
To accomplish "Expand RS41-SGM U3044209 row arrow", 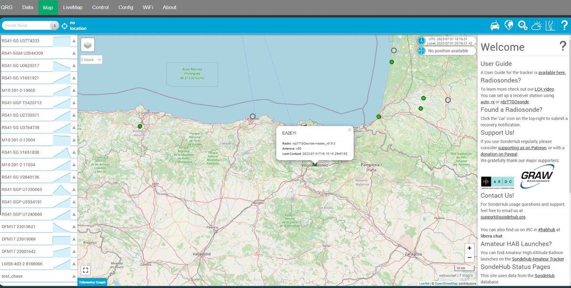I will [x=74, y=53].
